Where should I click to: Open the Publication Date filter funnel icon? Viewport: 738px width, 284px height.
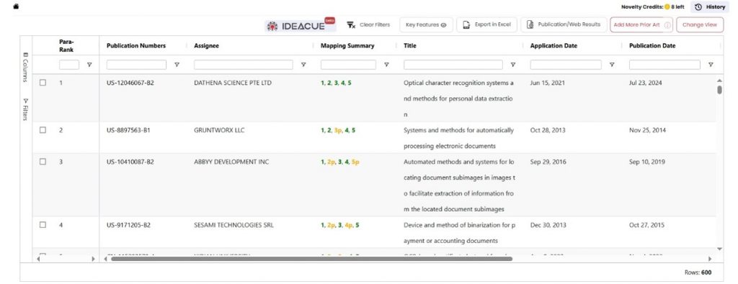(710, 65)
